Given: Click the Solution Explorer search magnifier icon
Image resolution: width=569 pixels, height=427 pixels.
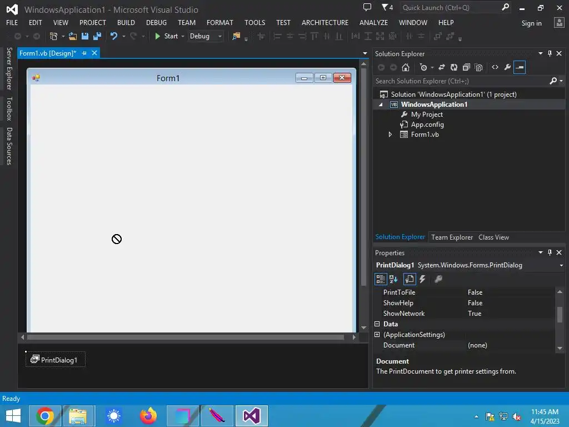Looking at the screenshot, I should click(553, 81).
